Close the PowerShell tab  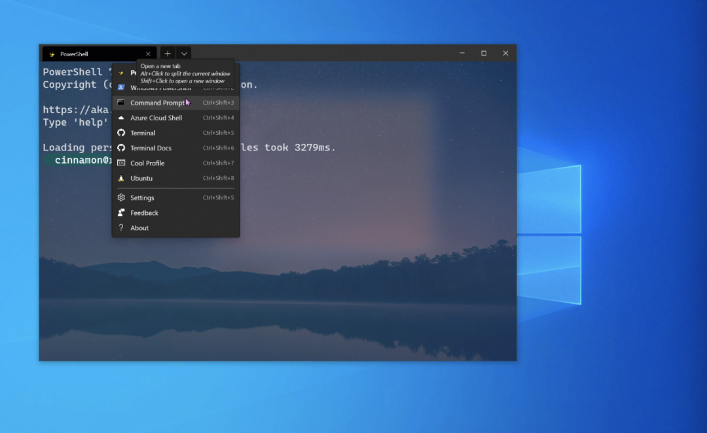pos(148,53)
